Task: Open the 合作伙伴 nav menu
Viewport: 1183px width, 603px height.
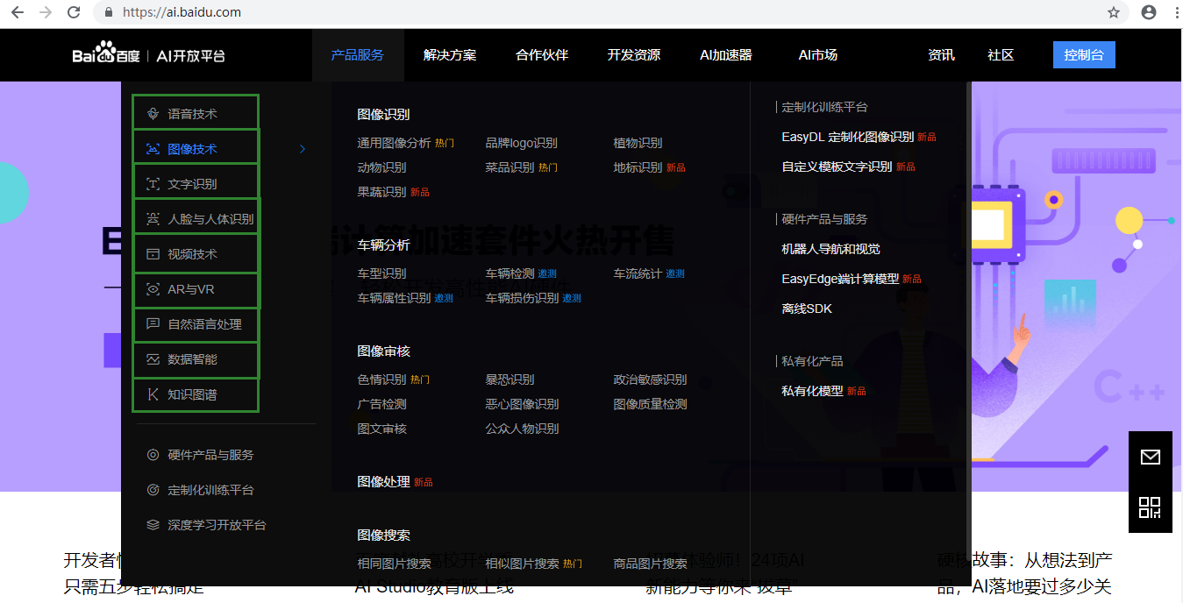Action: pyautogui.click(x=542, y=55)
